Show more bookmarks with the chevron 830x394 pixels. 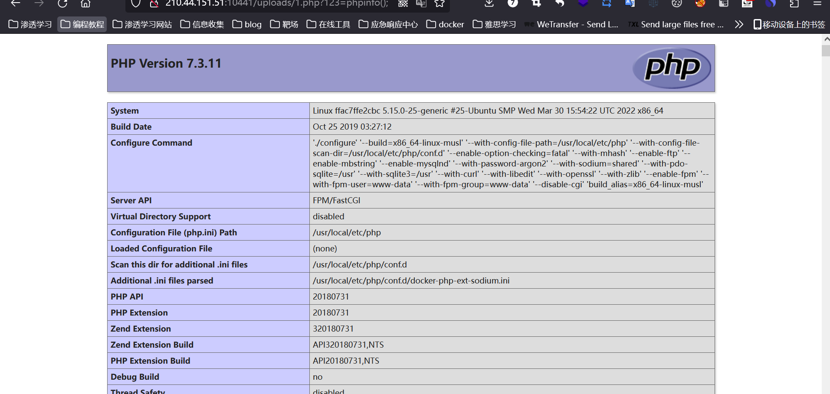click(739, 24)
